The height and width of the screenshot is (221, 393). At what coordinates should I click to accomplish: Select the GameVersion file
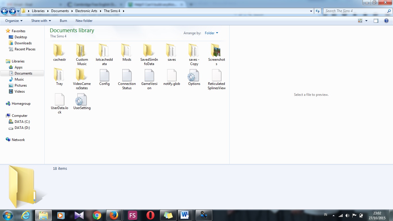tap(149, 79)
